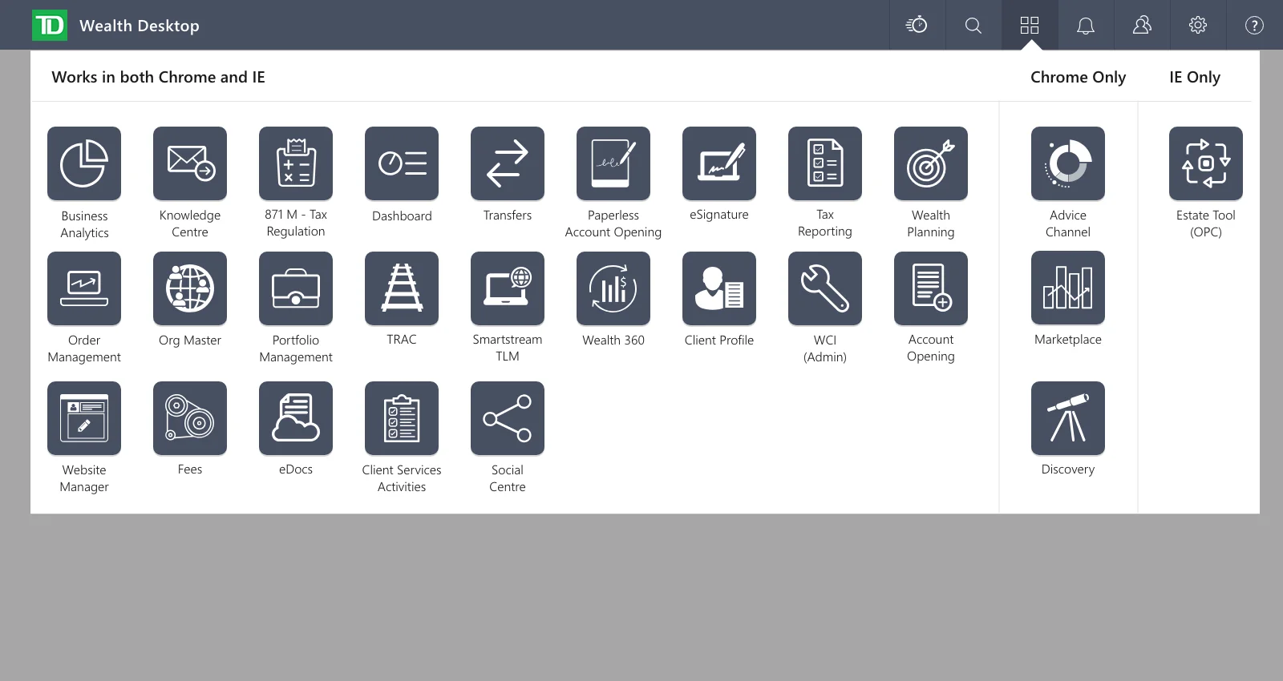
Task: Open the Org Master app
Action: pos(190,288)
